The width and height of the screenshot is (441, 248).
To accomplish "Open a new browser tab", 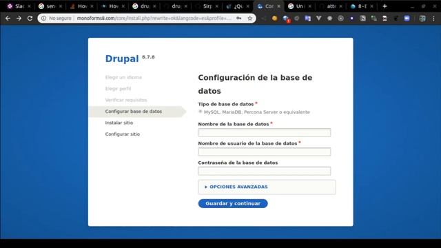I will coord(384,6).
